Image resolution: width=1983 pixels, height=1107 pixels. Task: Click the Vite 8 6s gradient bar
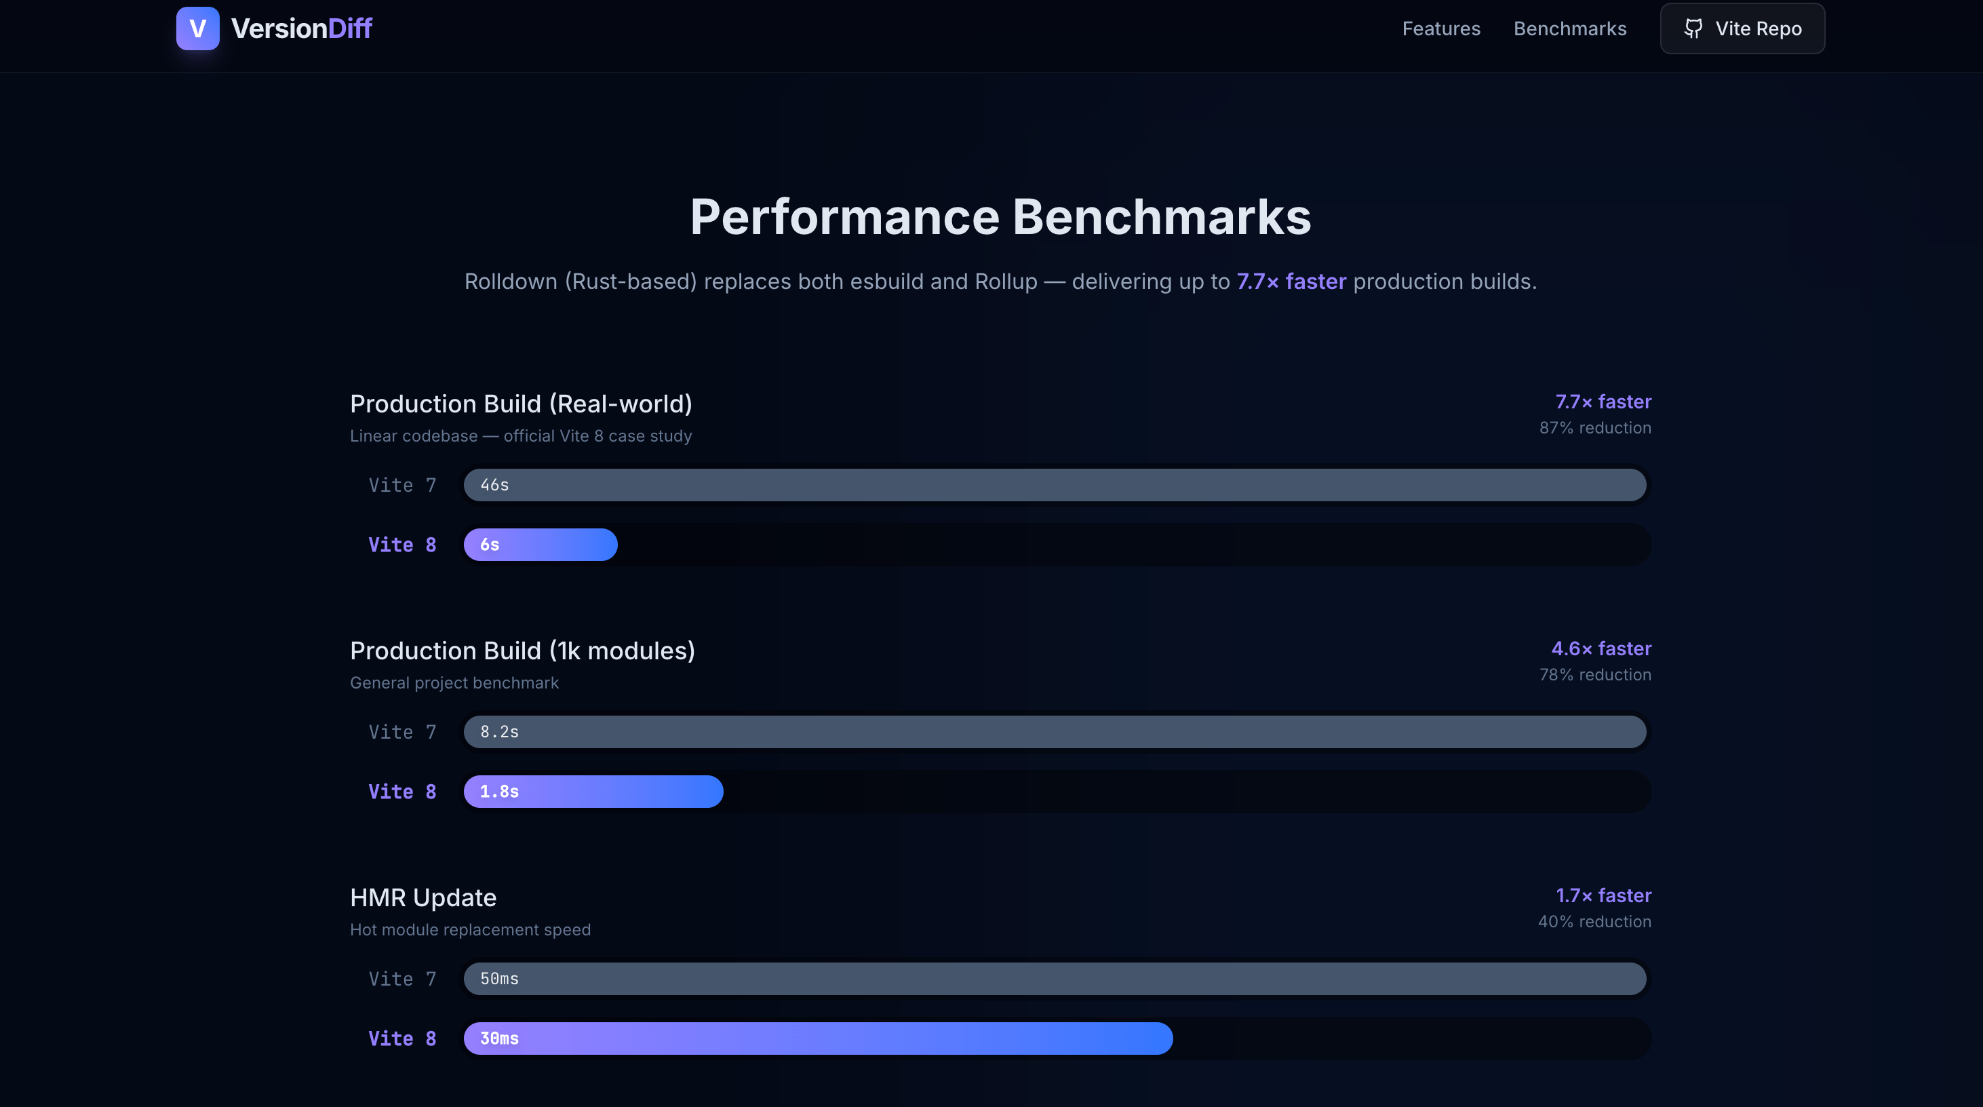click(541, 545)
